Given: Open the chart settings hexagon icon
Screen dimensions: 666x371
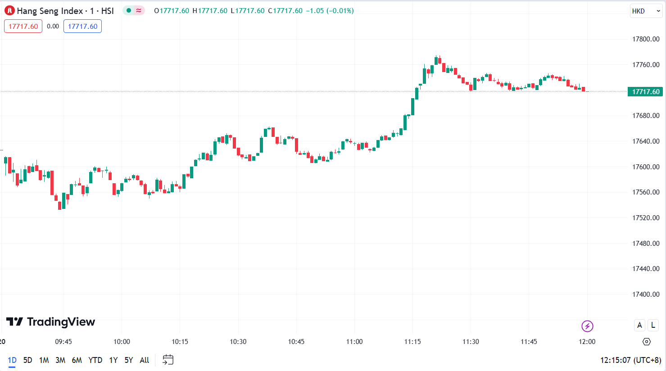Looking at the screenshot, I should click(x=647, y=342).
